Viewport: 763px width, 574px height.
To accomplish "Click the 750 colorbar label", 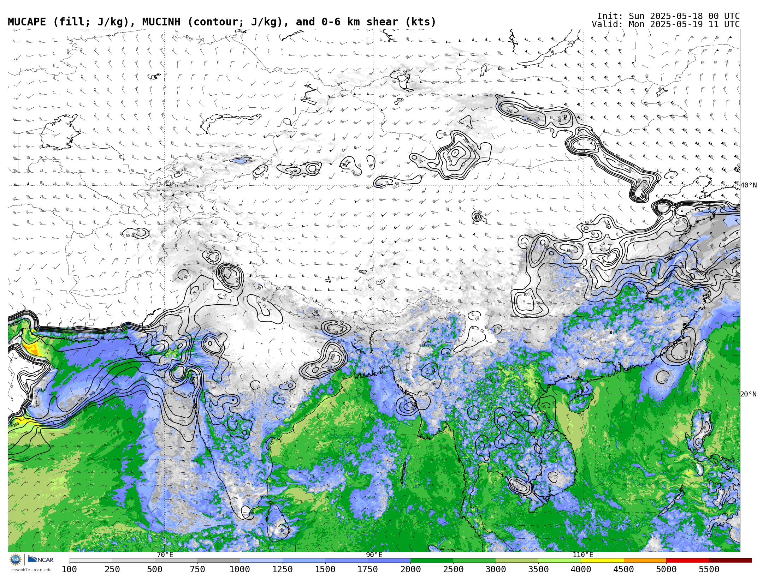I will tap(197, 569).
